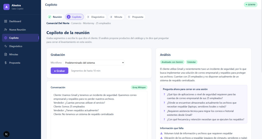Open Diagnóstico from the sidebar
The width and height of the screenshot is (262, 139).
coord(20,46)
